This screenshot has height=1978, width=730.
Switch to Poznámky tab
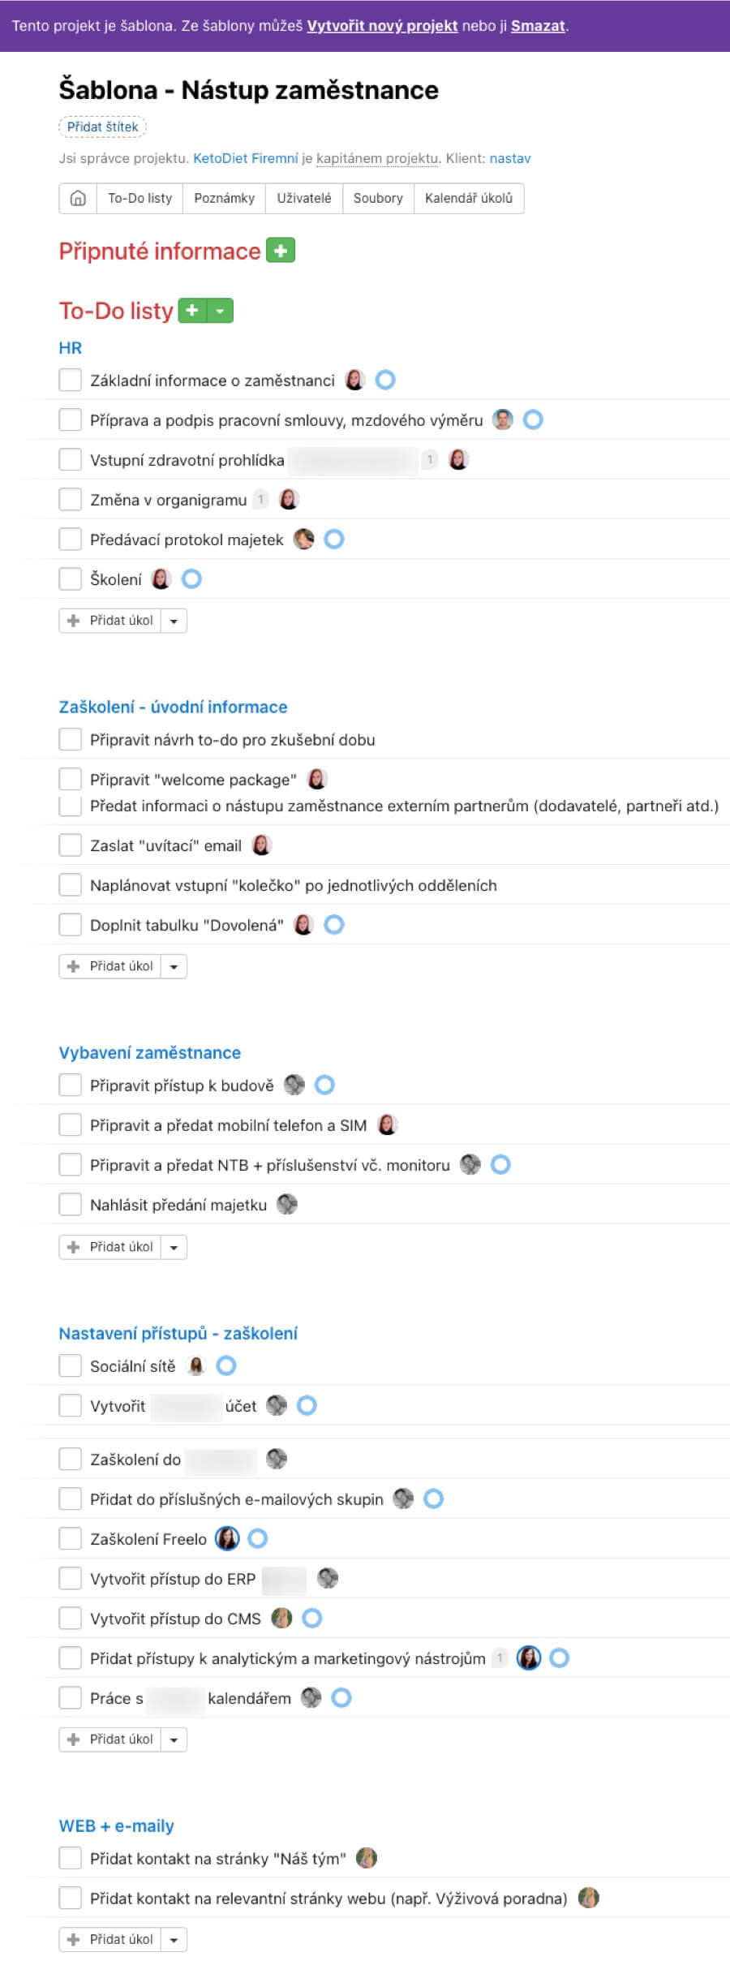tap(225, 198)
